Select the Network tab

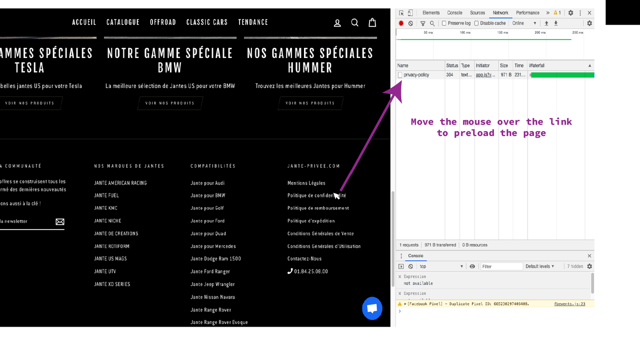500,13
